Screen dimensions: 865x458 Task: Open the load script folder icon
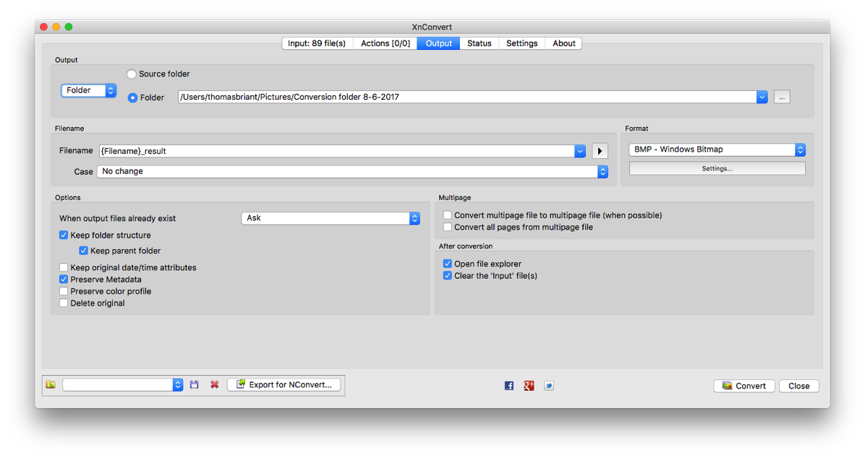tap(51, 385)
